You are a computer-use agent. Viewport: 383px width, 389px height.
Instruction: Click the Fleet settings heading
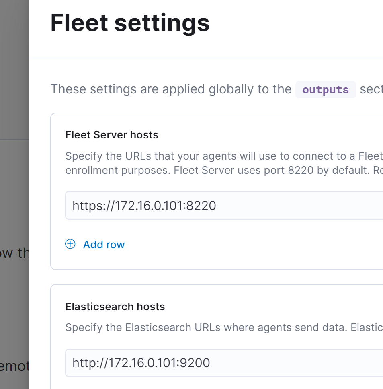click(x=130, y=23)
